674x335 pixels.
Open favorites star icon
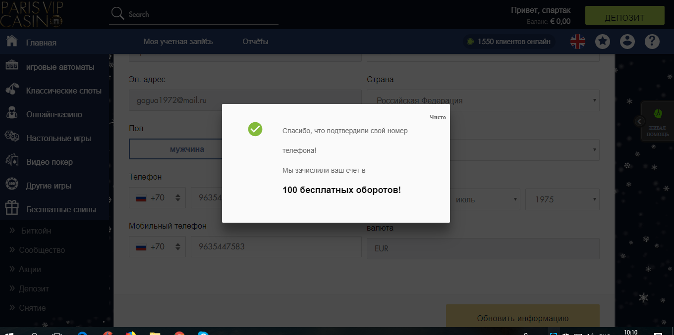point(603,42)
